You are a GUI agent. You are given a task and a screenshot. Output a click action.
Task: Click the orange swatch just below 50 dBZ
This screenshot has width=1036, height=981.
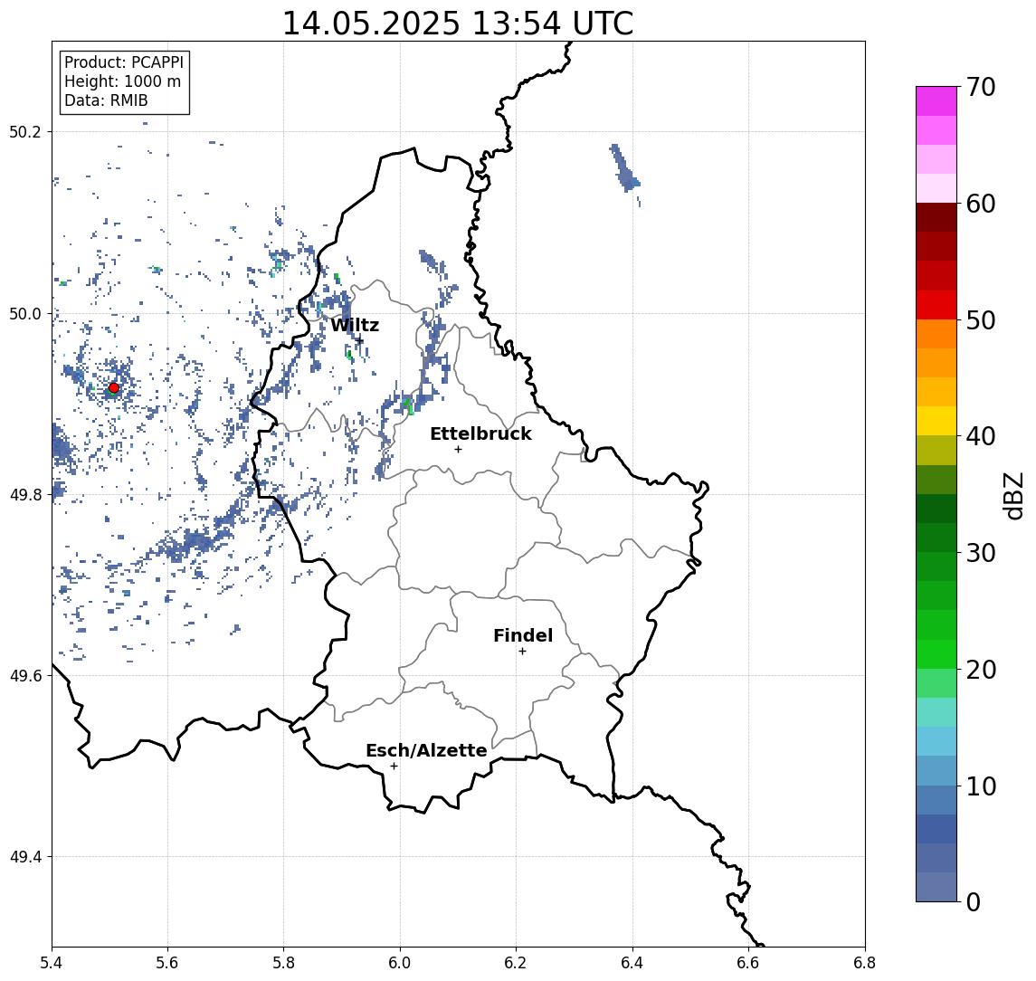pyautogui.click(x=936, y=334)
